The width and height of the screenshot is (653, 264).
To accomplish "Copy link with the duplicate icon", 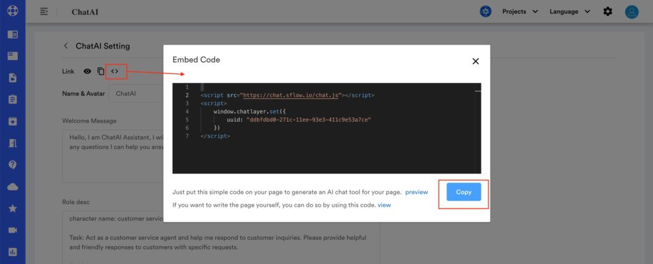I will click(101, 71).
